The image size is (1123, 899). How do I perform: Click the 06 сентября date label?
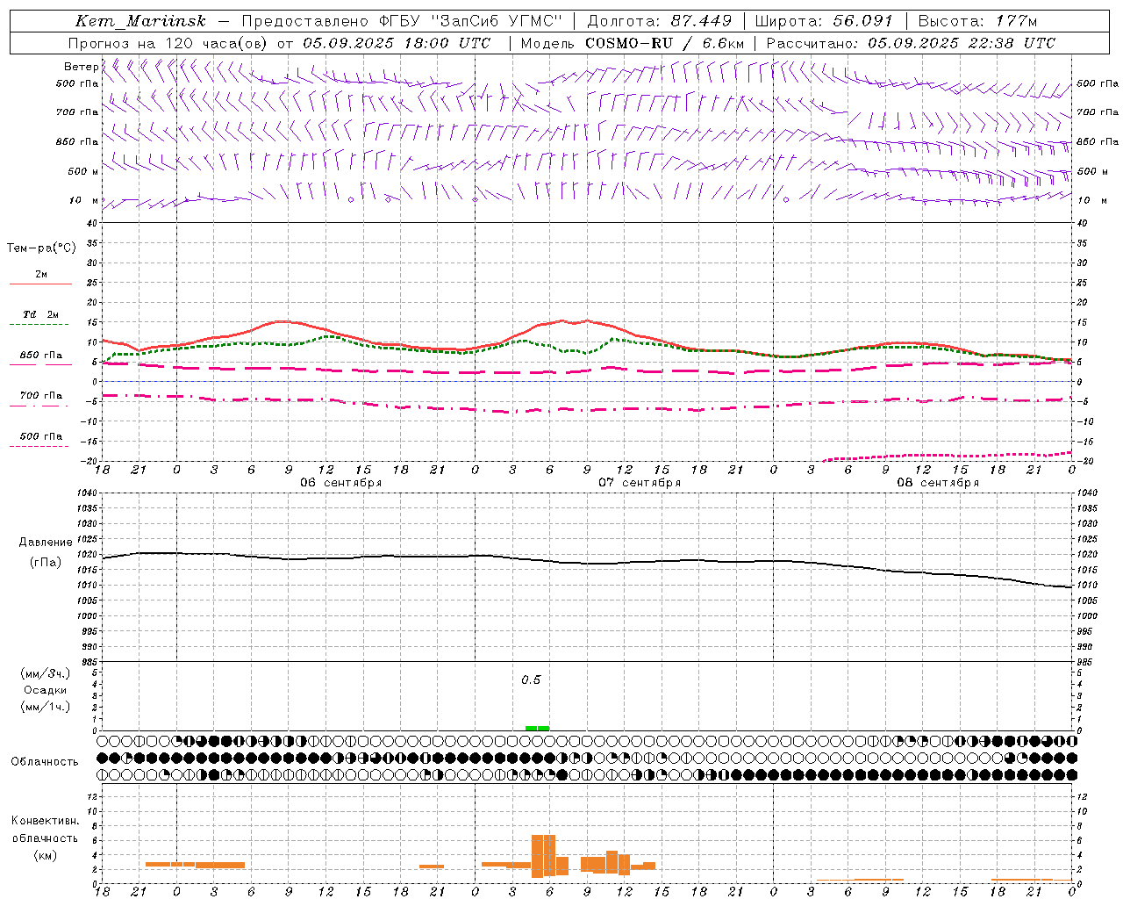pos(340,483)
